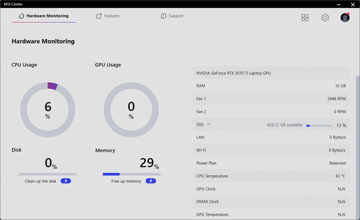360x220 pixels.
Task: Switch to the Features tab
Action: [112, 16]
